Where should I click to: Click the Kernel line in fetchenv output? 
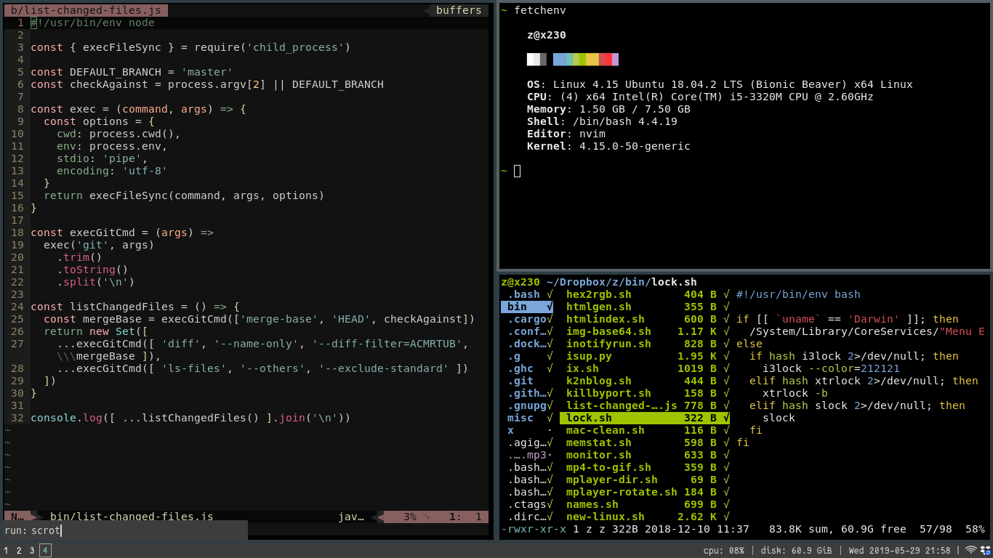[608, 146]
